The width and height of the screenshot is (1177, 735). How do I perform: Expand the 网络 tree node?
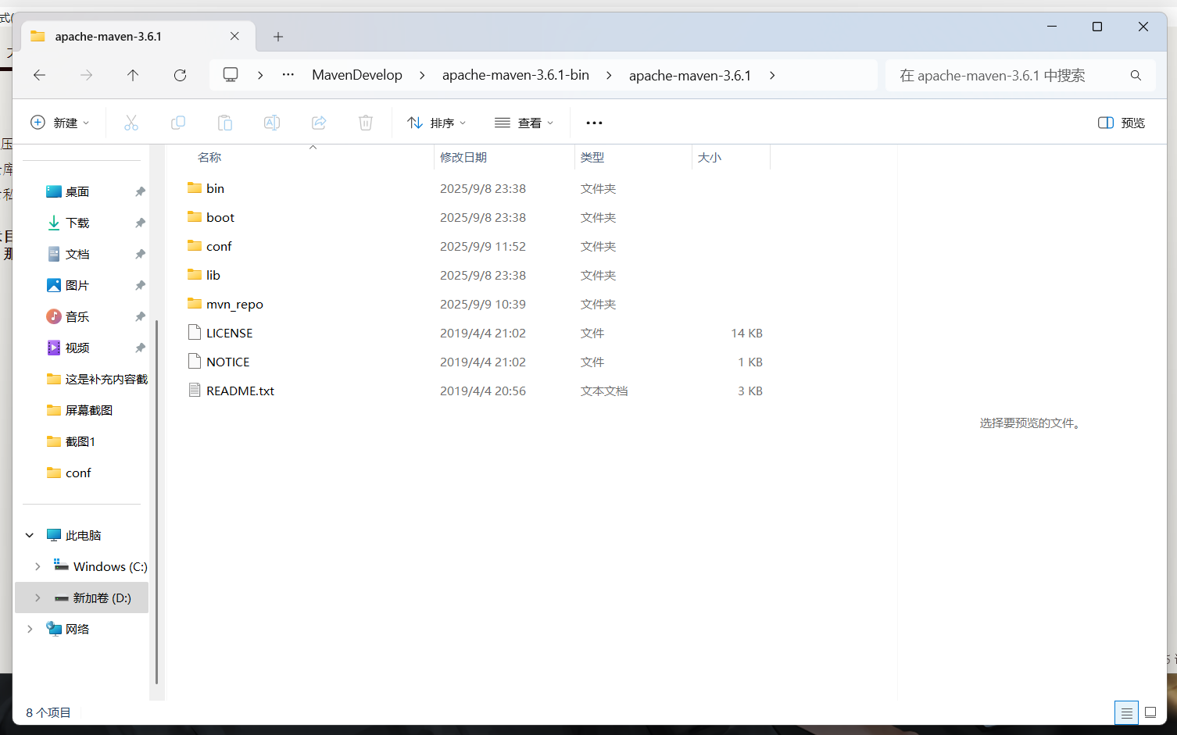coord(30,629)
